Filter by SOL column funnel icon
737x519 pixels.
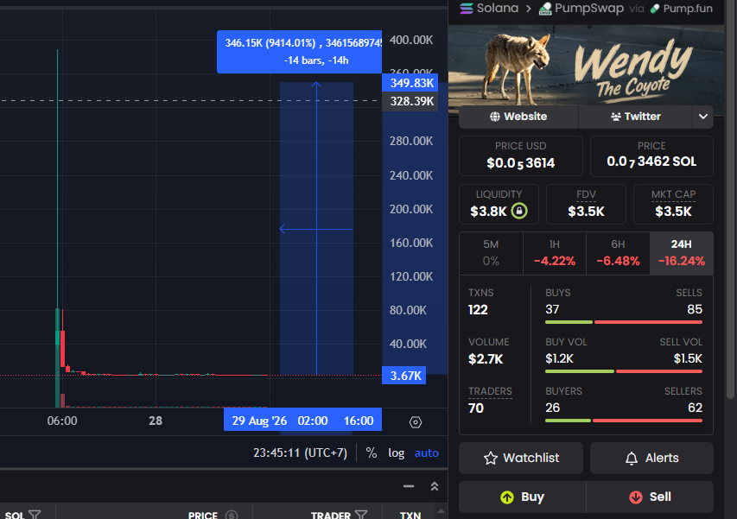(35, 516)
